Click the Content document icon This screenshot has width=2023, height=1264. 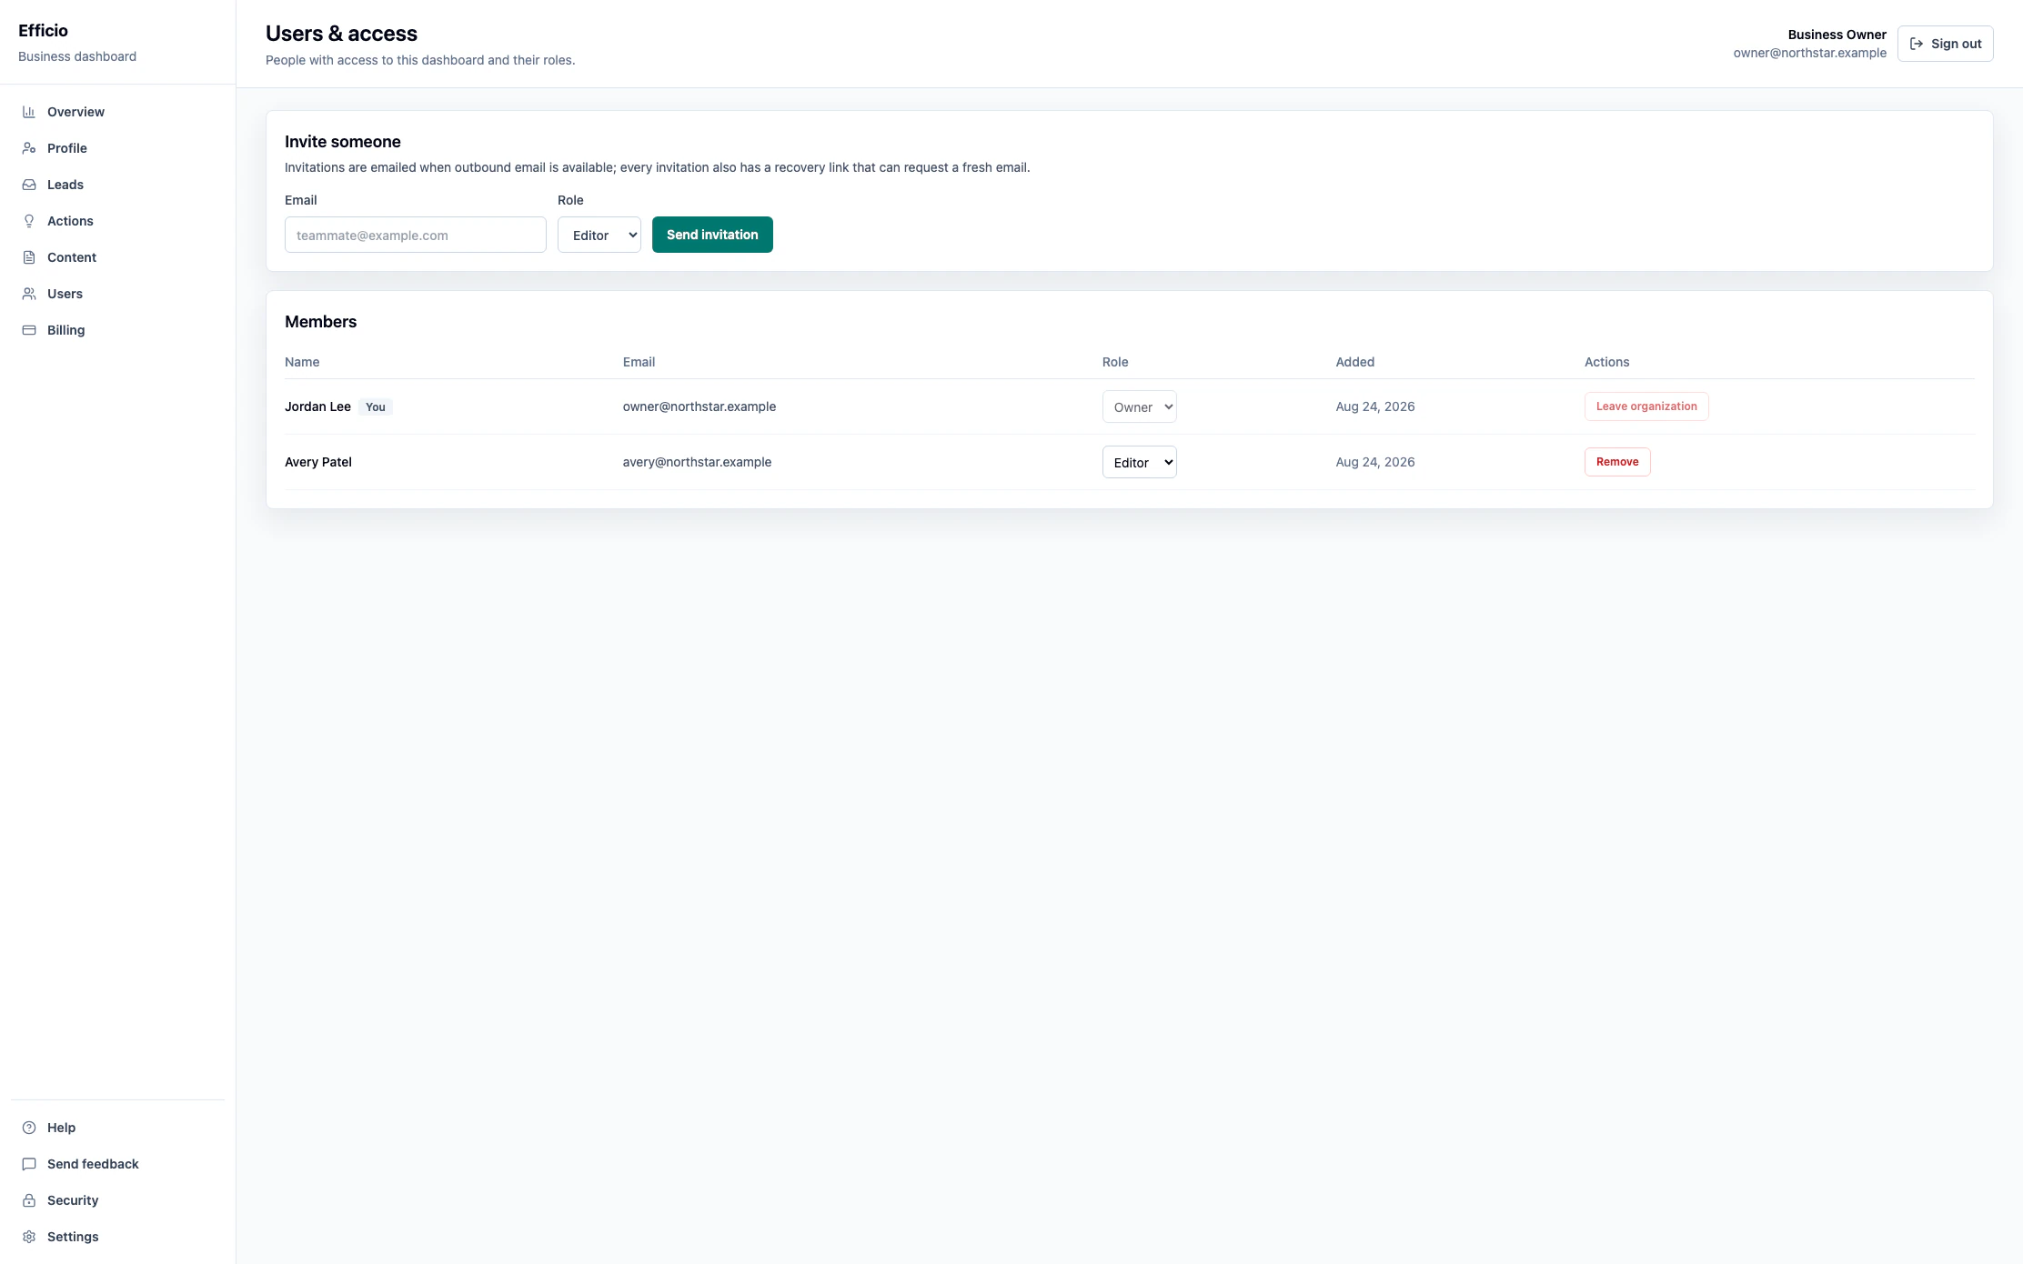point(29,257)
